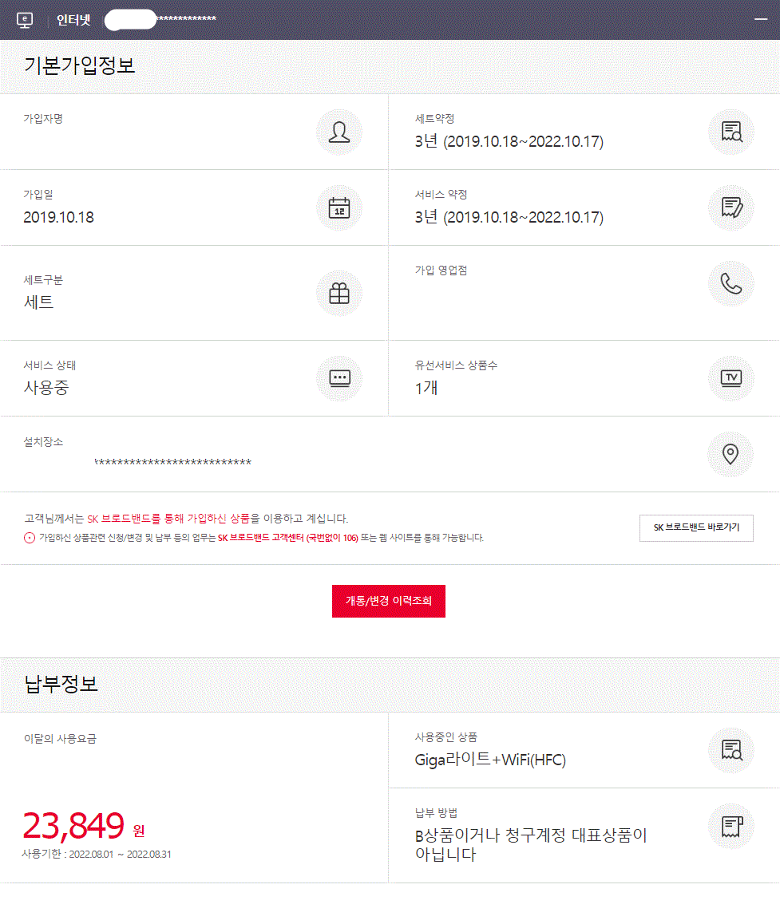Click the Giga라이트+WiFi(HFC) product name
780x924 pixels.
point(490,760)
